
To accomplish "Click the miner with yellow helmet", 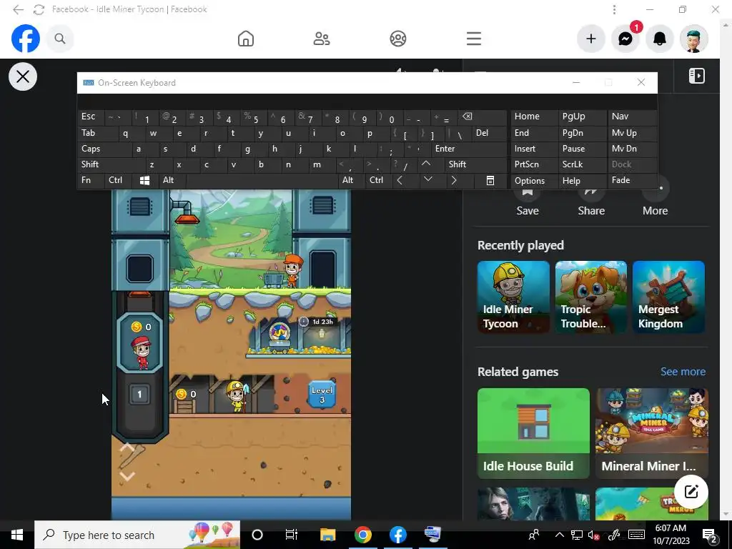I will (237, 396).
